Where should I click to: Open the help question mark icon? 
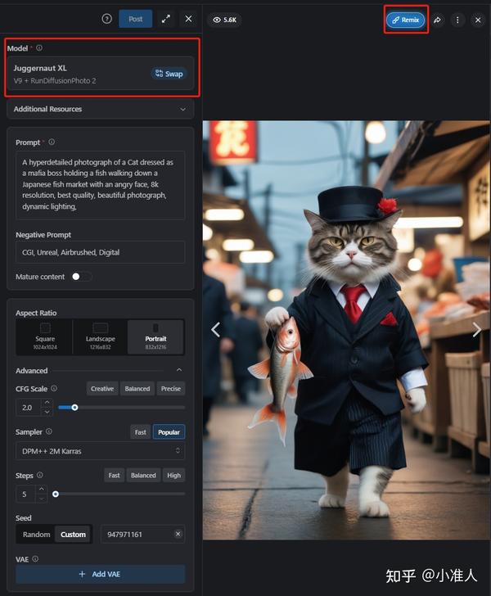click(x=106, y=19)
